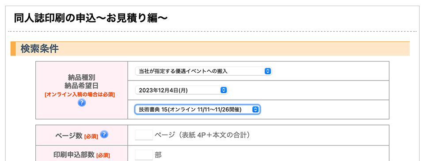
Task: Focus the 印刷申込部数 input field
Action: [x=144, y=155]
